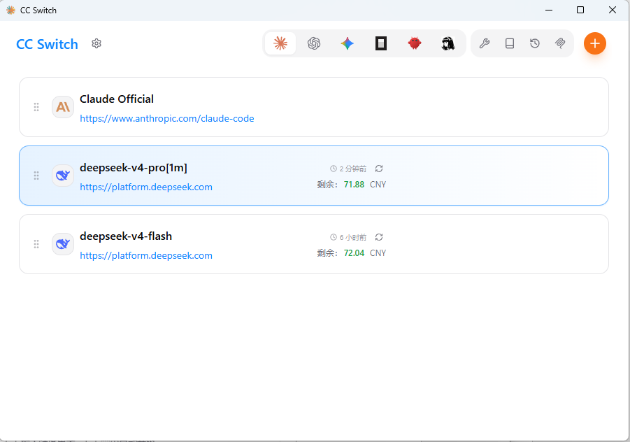Click drag handle of deepseek-v4-flash
Viewport: 630px width, 442px height.
(x=36, y=244)
